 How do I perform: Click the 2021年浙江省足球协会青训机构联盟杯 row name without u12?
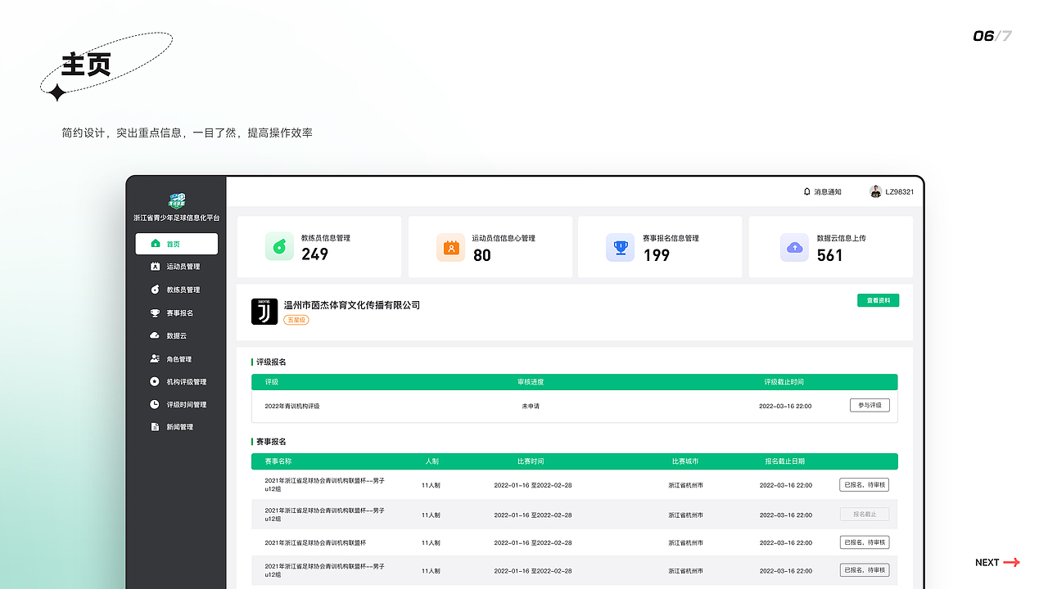click(x=315, y=542)
